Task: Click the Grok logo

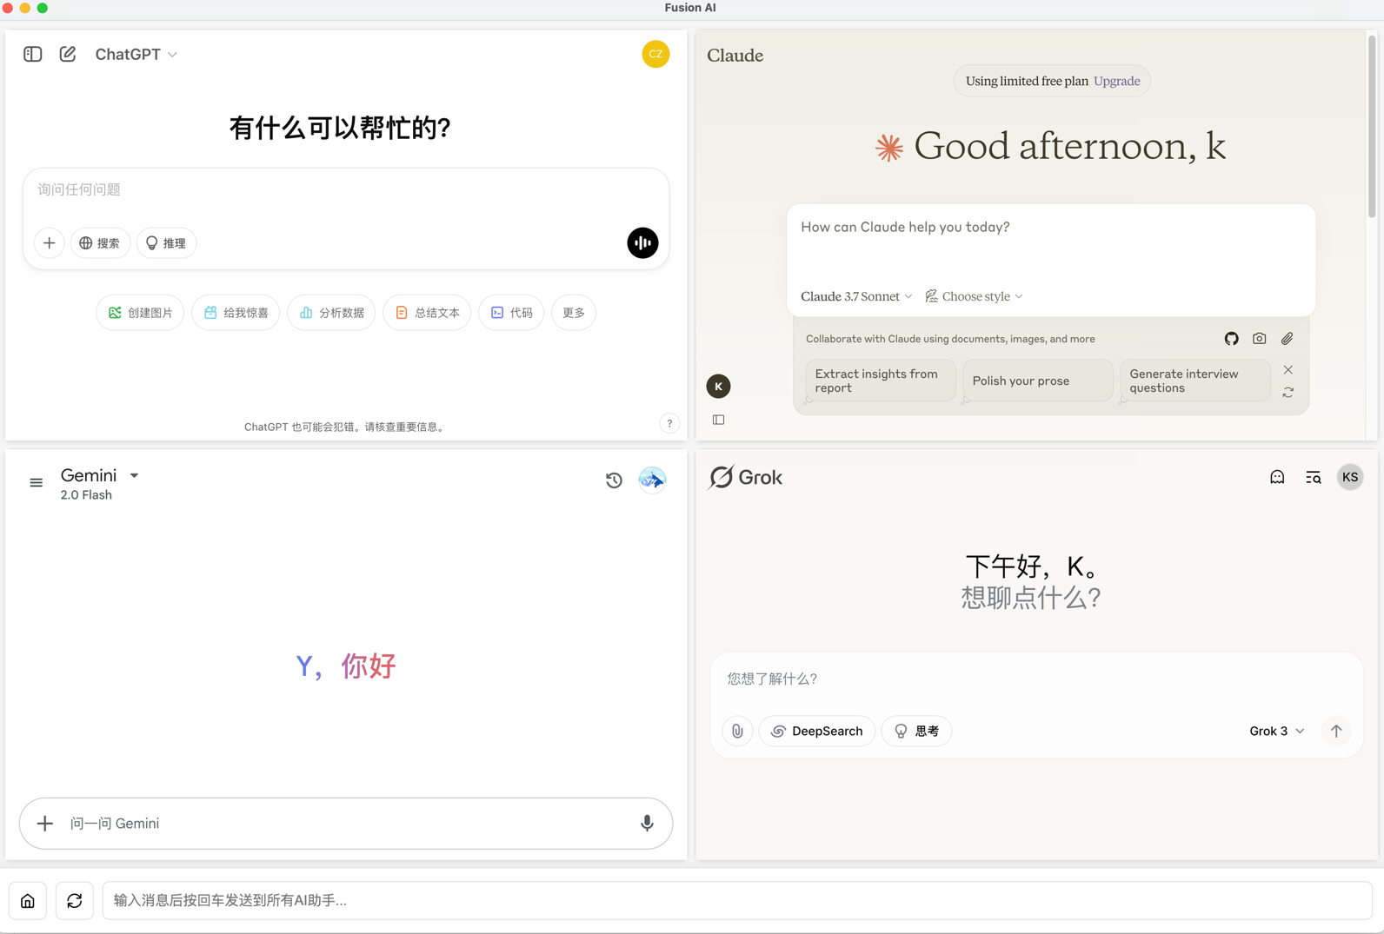Action: pos(746,477)
